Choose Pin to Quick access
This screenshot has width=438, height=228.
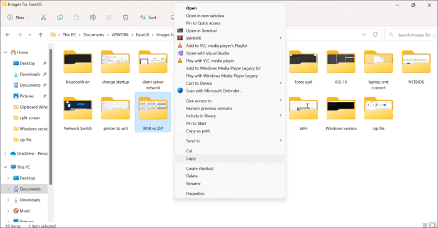click(x=230, y=23)
